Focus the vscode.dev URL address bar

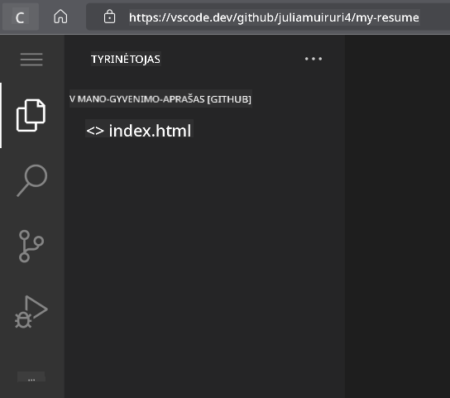coord(274,17)
